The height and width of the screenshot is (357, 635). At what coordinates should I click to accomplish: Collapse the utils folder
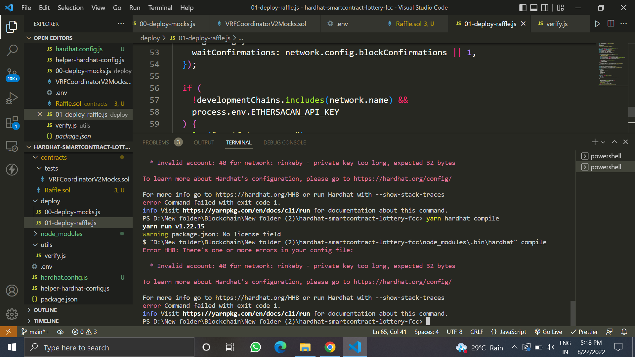pos(78,245)
